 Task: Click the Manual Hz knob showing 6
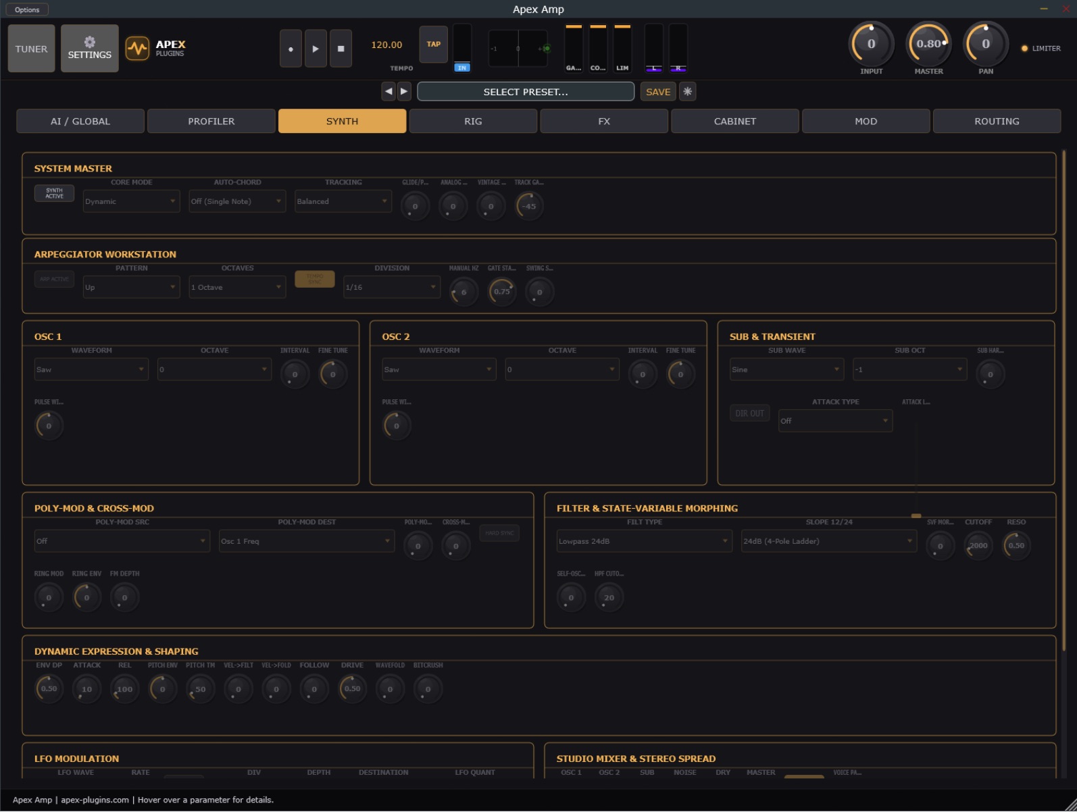click(x=464, y=292)
